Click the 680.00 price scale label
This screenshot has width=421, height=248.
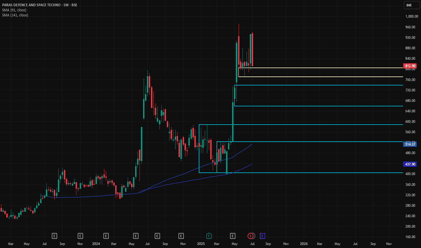pos(410,101)
